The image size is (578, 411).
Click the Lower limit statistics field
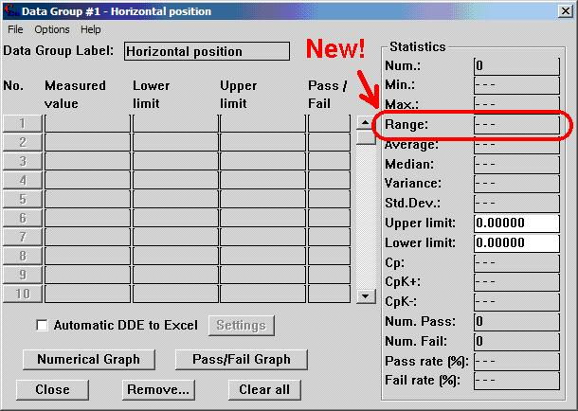[516, 243]
